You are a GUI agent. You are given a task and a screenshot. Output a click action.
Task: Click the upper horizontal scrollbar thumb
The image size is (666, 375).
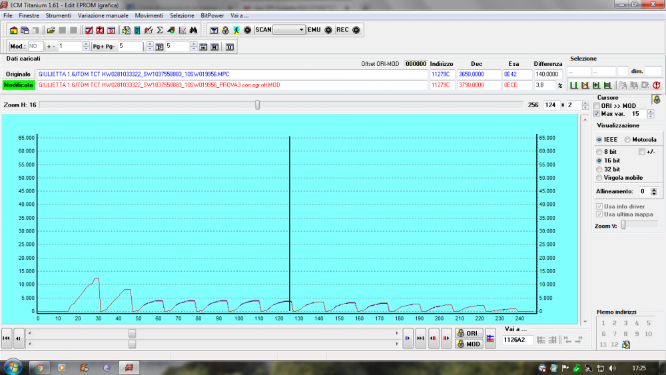[x=132, y=334]
